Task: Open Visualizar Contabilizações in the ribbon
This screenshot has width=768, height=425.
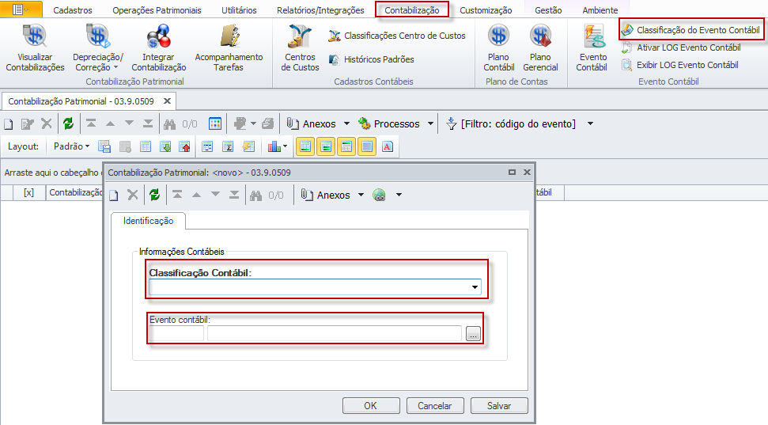Action: point(35,48)
